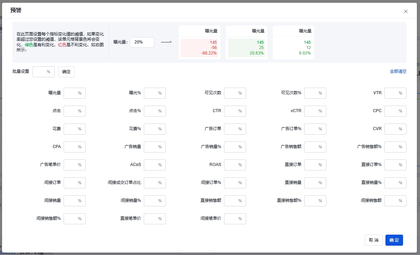Click the ACoS percentage input
Screen dimensions: 420x255
(153, 165)
